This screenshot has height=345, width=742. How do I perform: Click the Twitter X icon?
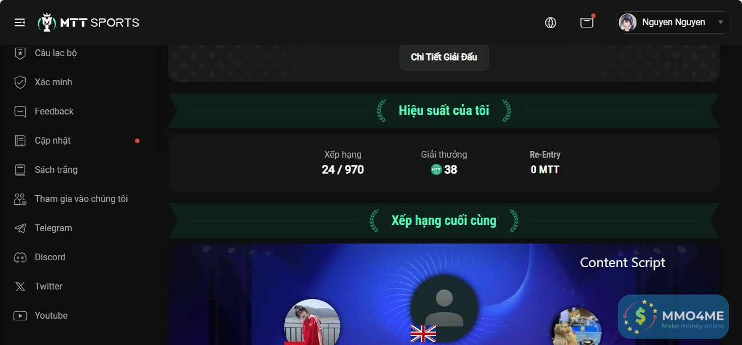pos(20,286)
